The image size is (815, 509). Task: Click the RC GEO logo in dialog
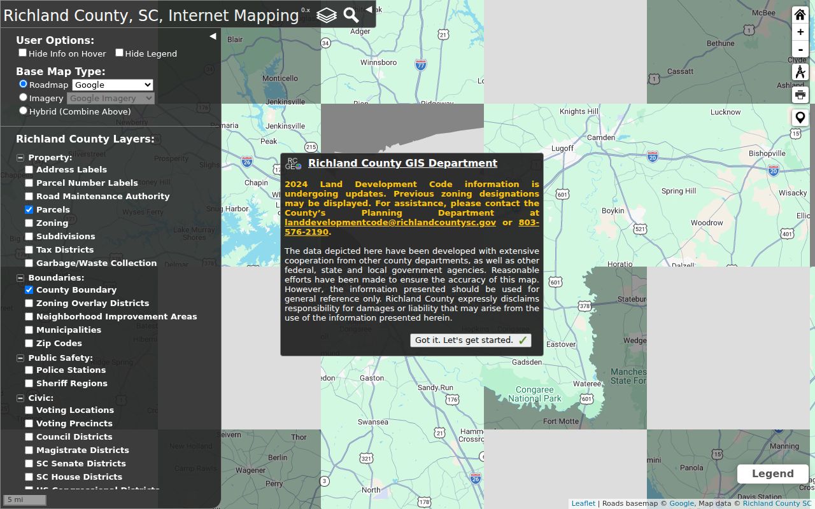[294, 164]
